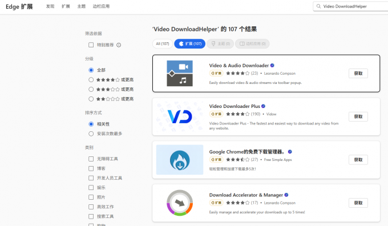The image size is (388, 226).
Task: Open Download Accelerator & Manager circular icon
Action: click(180, 203)
